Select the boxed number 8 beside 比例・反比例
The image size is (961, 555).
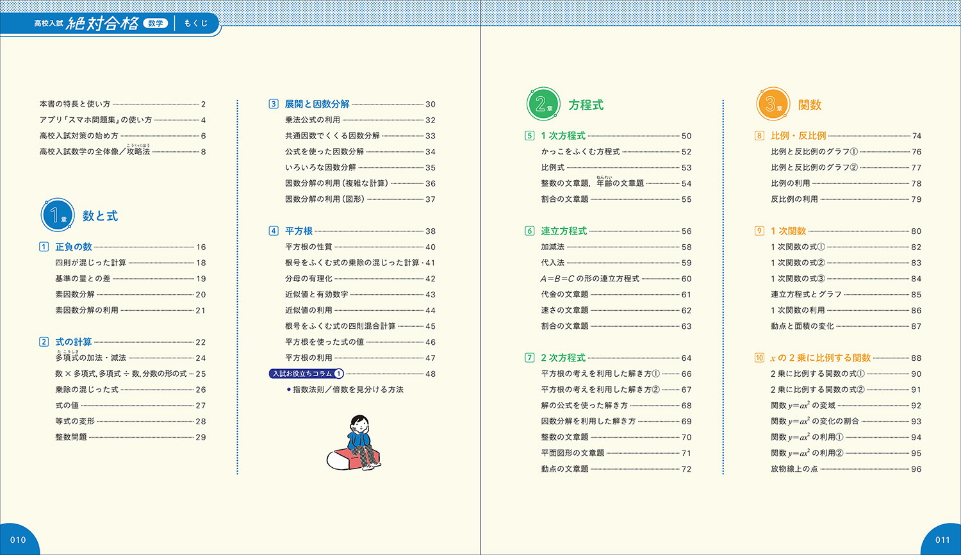pyautogui.click(x=760, y=135)
